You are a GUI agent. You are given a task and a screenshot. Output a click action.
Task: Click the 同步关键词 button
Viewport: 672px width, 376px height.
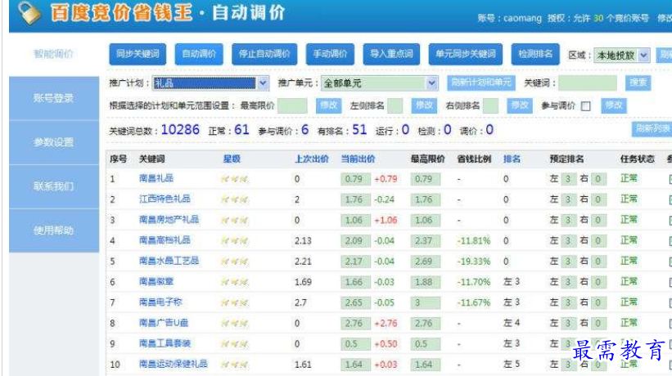click(x=138, y=54)
